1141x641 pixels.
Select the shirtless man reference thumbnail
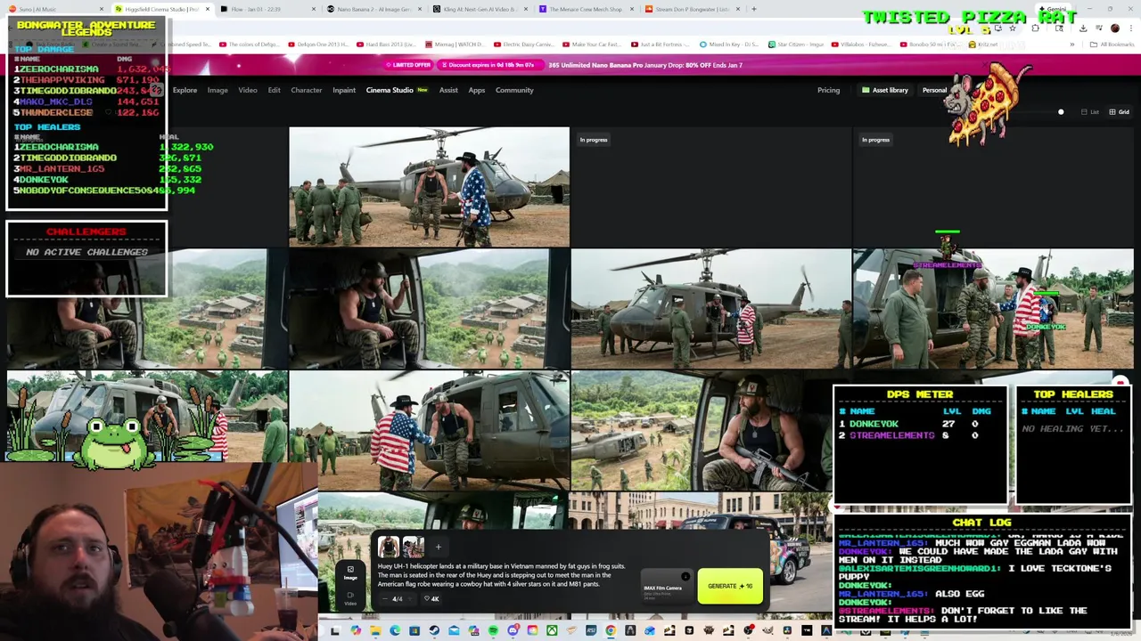[x=389, y=546]
